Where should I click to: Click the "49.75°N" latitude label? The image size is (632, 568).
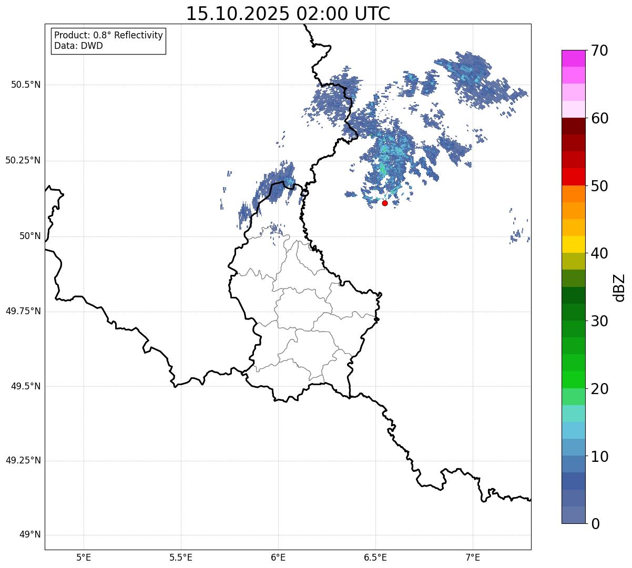click(x=23, y=311)
